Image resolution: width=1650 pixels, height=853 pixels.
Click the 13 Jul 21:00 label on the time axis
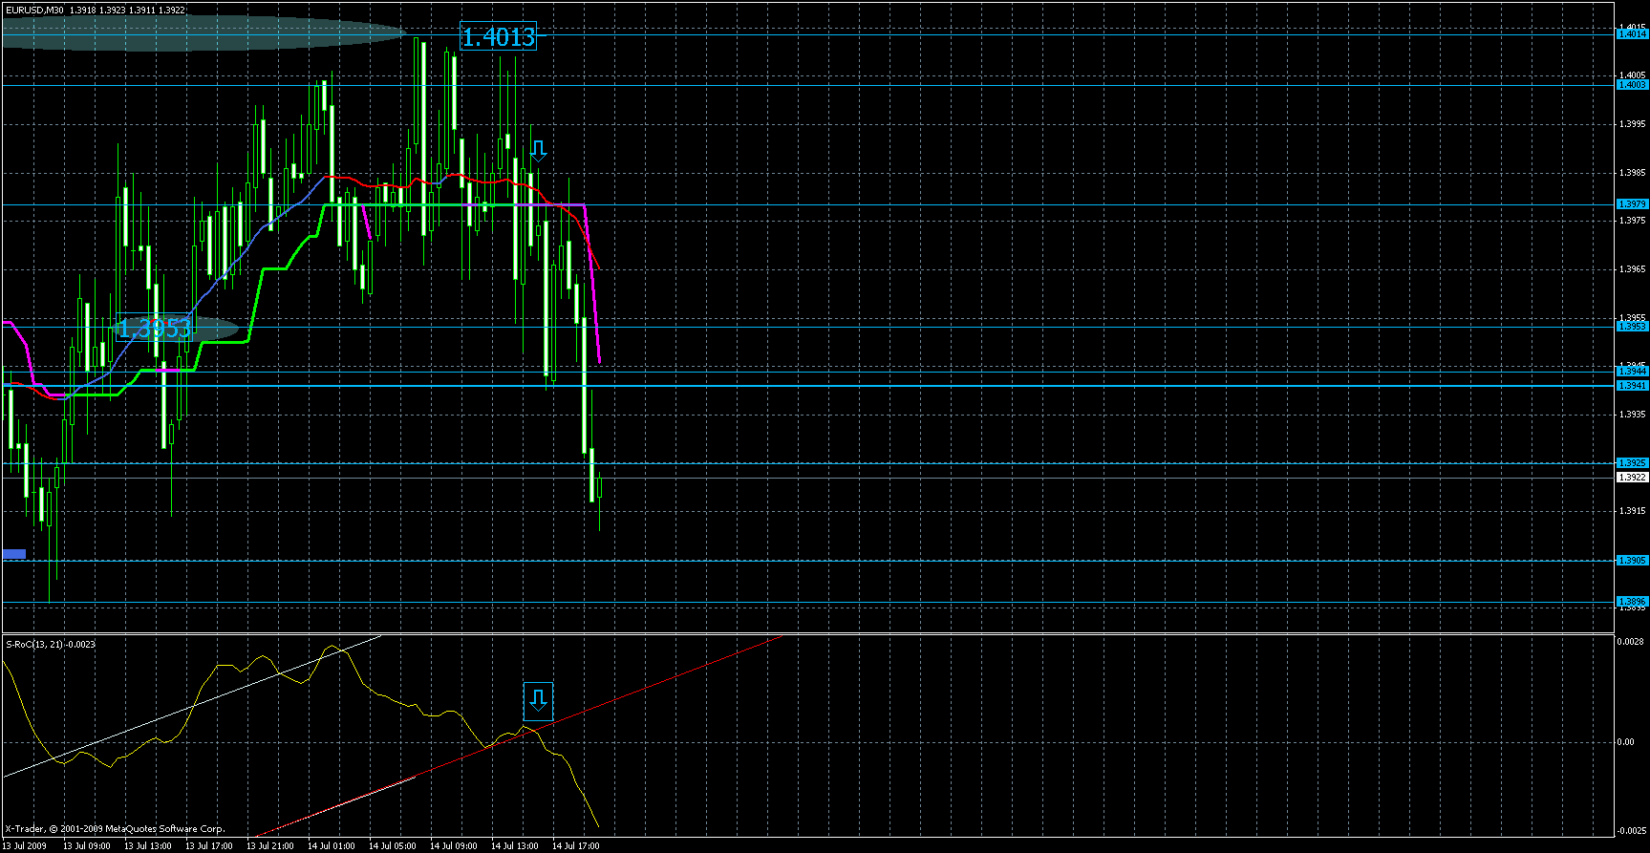coord(269,846)
